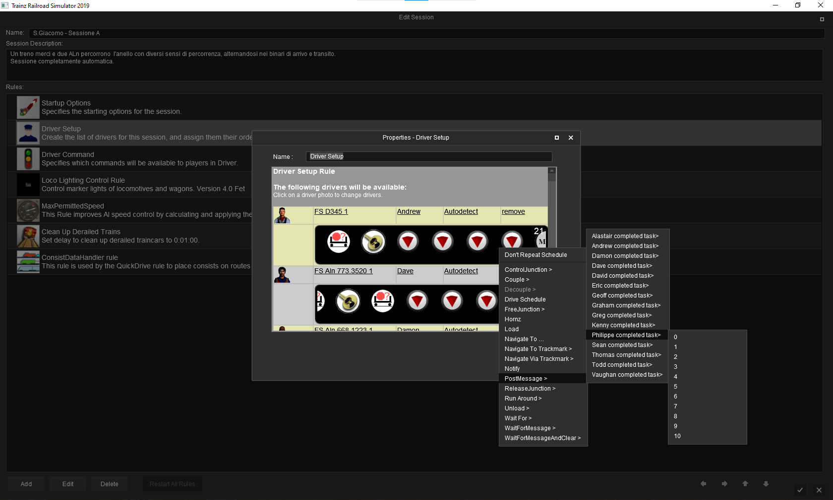The image size is (833, 500).
Task: Expand the ReleaseJunction submenu
Action: [x=530, y=389]
